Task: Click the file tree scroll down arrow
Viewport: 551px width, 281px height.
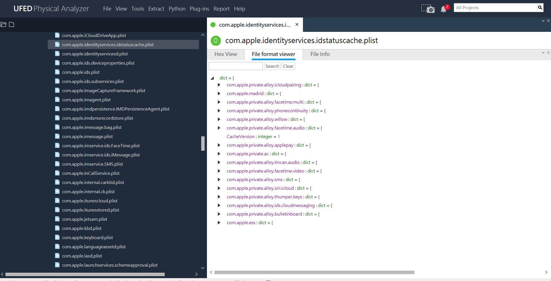Action: click(203, 268)
